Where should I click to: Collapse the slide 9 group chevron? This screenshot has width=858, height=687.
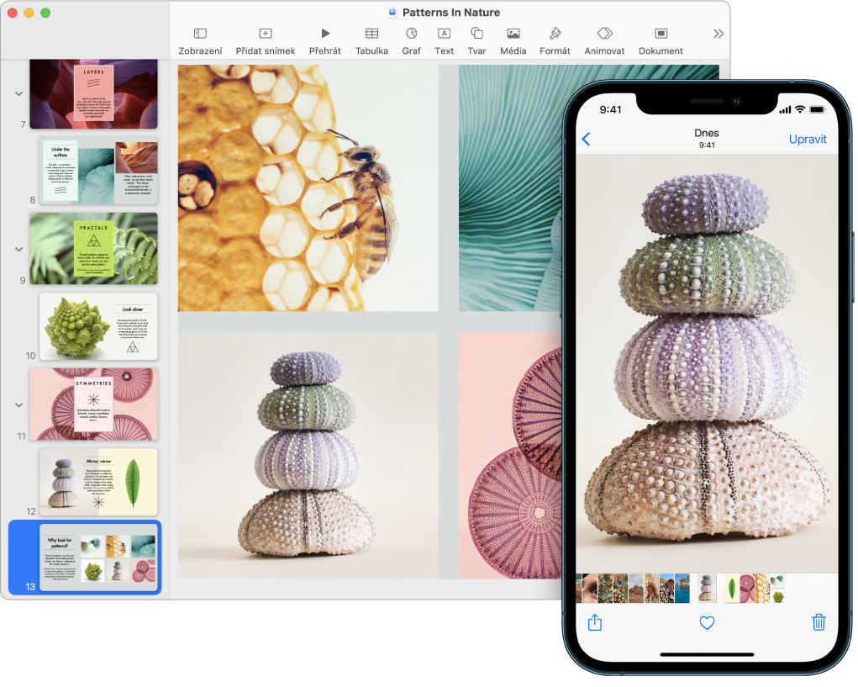18,249
